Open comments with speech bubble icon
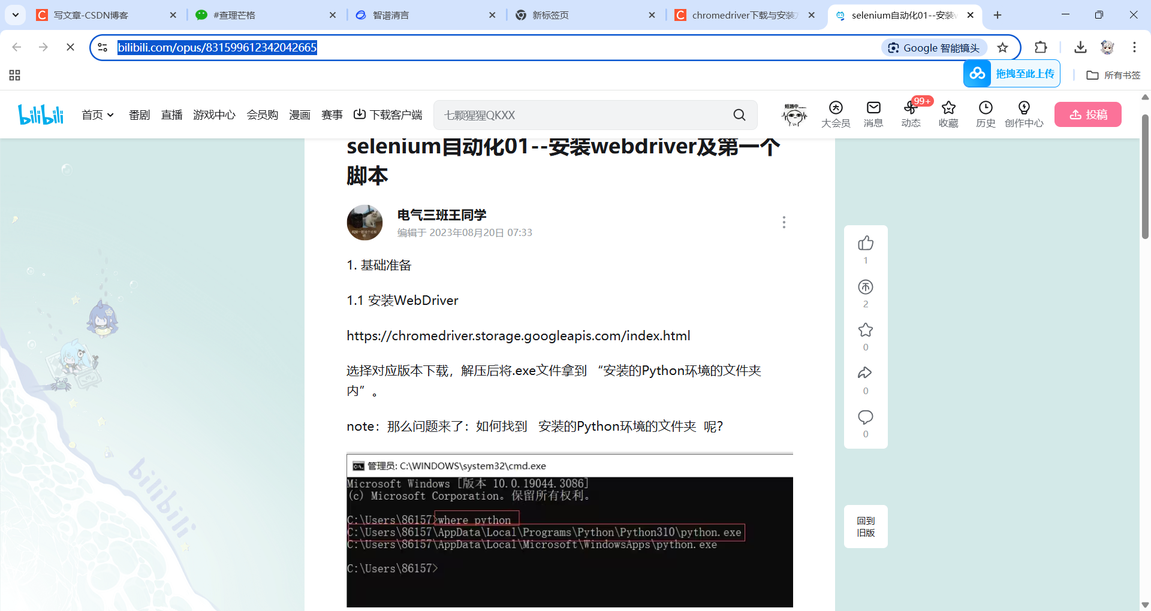This screenshot has width=1151, height=611. [866, 417]
